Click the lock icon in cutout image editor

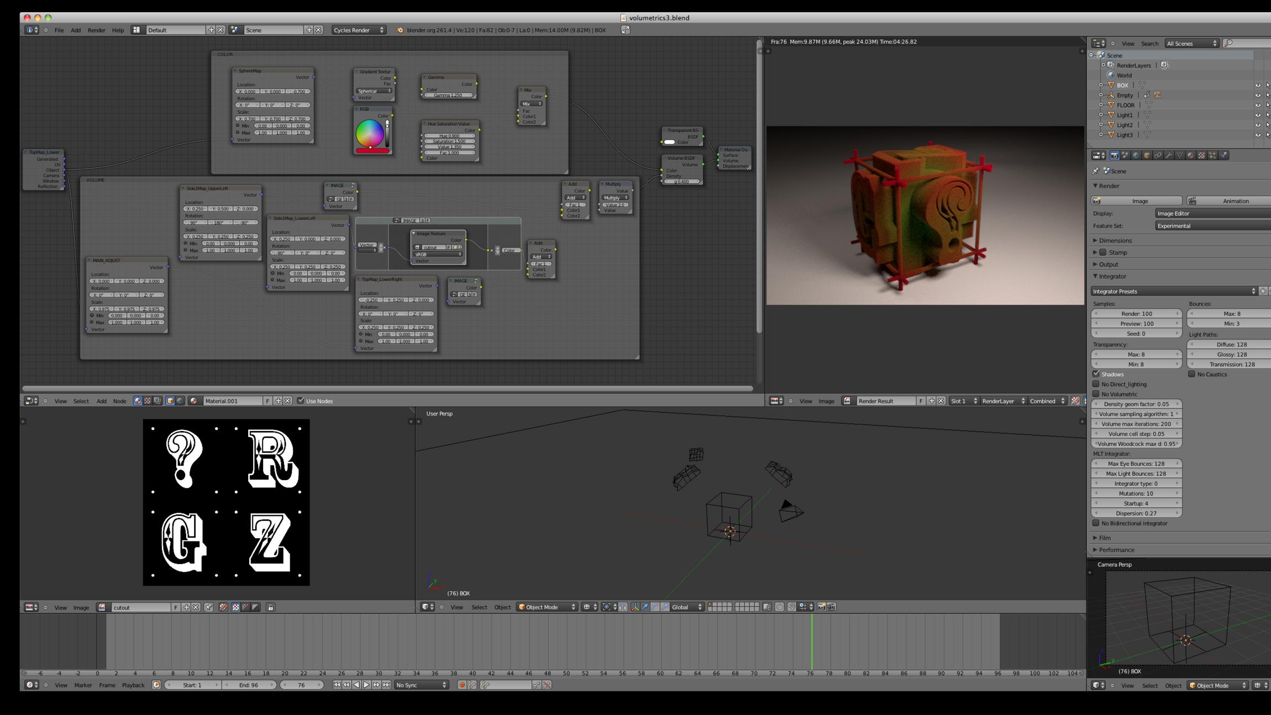pos(270,607)
